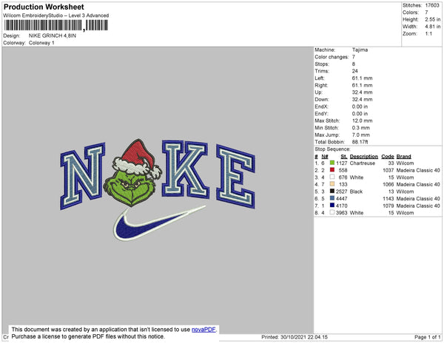The height and width of the screenshot is (343, 444).
Task: Click the embroidered Grinch face design
Action: pyautogui.click(x=130, y=186)
